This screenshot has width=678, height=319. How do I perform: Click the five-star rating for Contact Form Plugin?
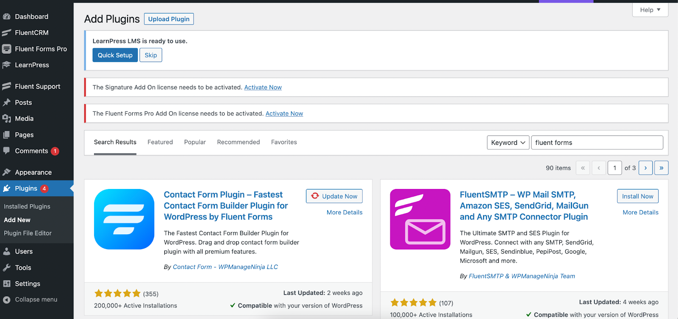(x=117, y=294)
